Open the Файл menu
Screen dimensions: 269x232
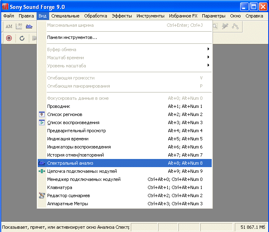pos(9,16)
